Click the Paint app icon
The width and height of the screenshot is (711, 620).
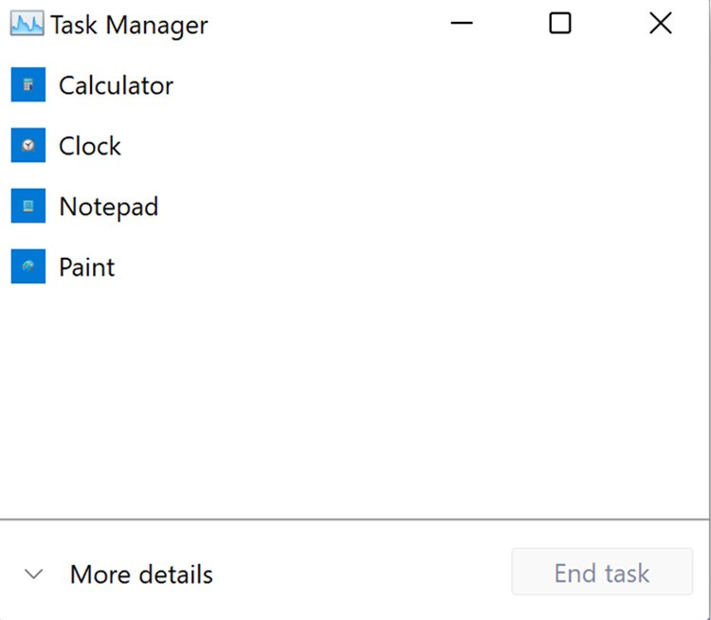pos(28,267)
